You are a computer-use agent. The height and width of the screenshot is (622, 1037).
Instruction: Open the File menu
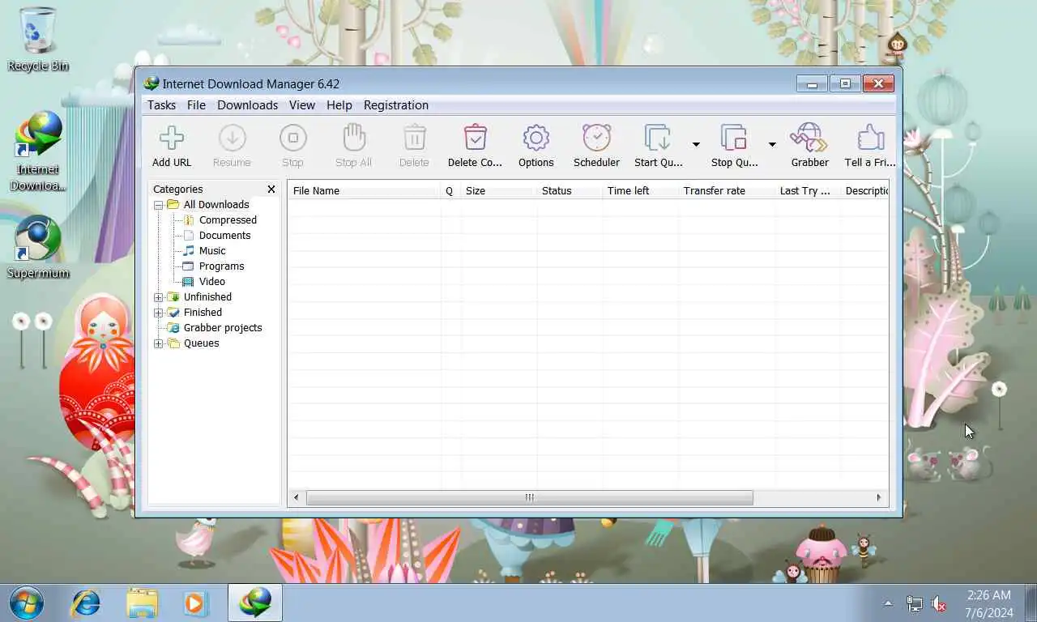click(x=196, y=105)
